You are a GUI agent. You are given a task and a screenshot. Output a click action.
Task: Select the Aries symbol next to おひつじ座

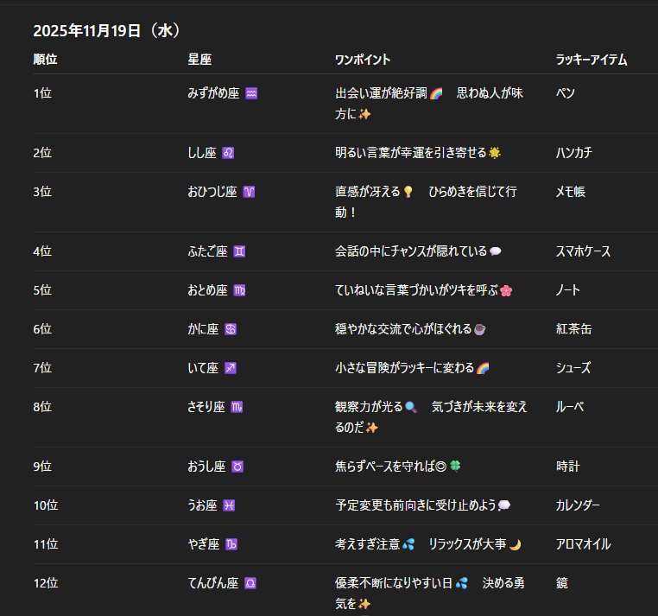249,192
